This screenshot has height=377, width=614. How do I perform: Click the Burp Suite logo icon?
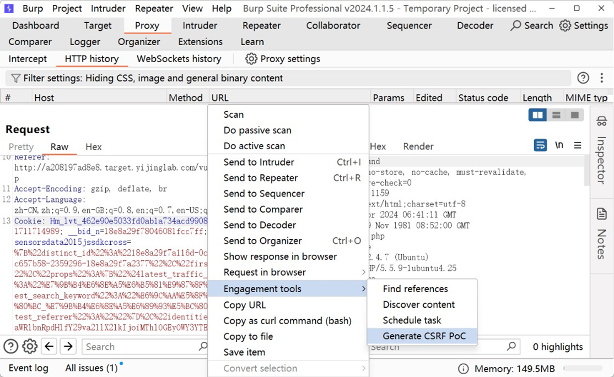[9, 8]
